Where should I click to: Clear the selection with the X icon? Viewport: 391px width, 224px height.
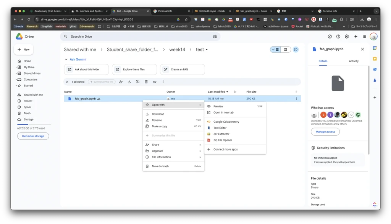click(67, 82)
